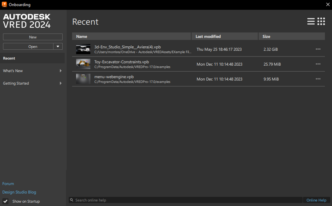Image resolution: width=332 pixels, height=206 pixels.
Task: Click the 2.32 GiB size value
Action: pyautogui.click(x=271, y=49)
